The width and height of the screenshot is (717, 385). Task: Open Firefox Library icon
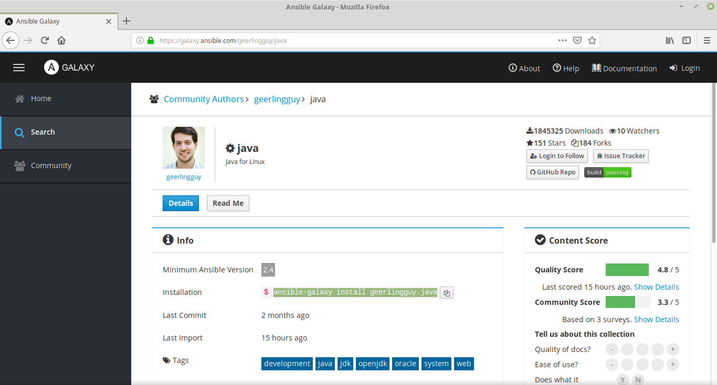tap(670, 40)
